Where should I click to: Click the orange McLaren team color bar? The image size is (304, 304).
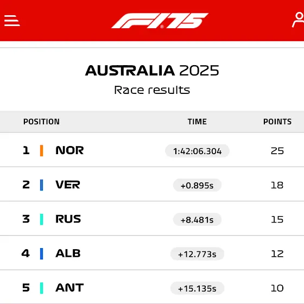click(x=41, y=150)
